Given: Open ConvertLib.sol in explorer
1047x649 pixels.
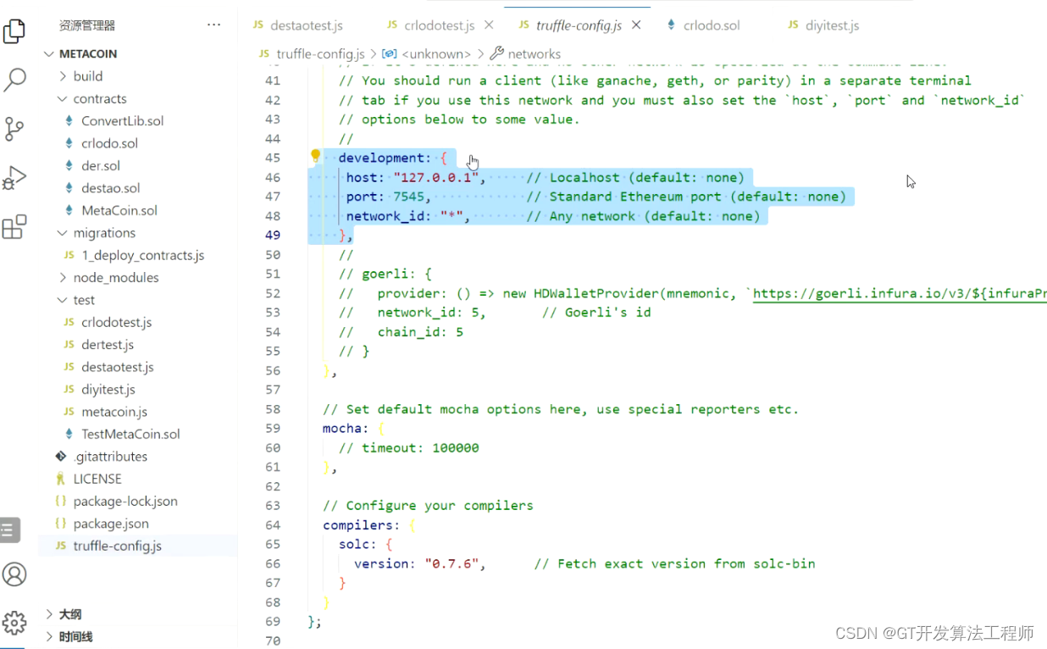Looking at the screenshot, I should coord(122,121).
